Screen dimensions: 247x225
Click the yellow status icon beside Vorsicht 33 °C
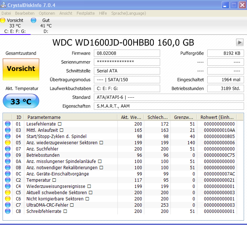(x=3, y=20)
